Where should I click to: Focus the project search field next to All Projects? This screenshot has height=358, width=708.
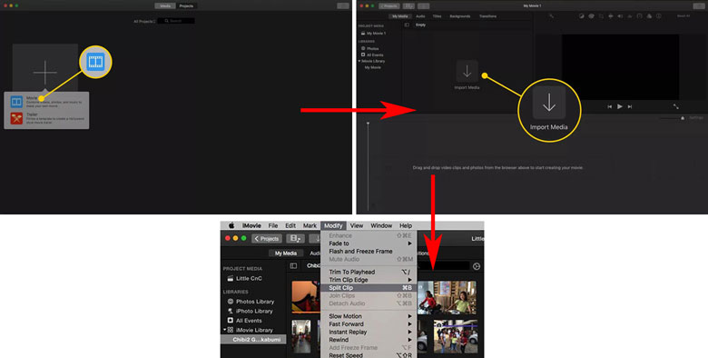[176, 21]
